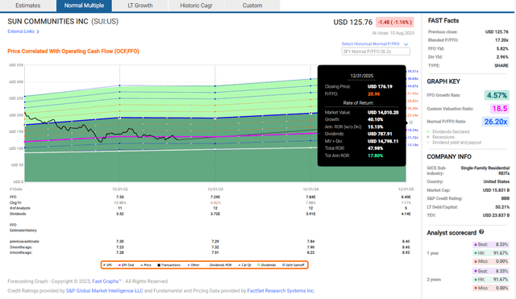Click the Normal P/FFO Ratio 26.20x swatch
The width and height of the screenshot is (516, 299).
495,122
